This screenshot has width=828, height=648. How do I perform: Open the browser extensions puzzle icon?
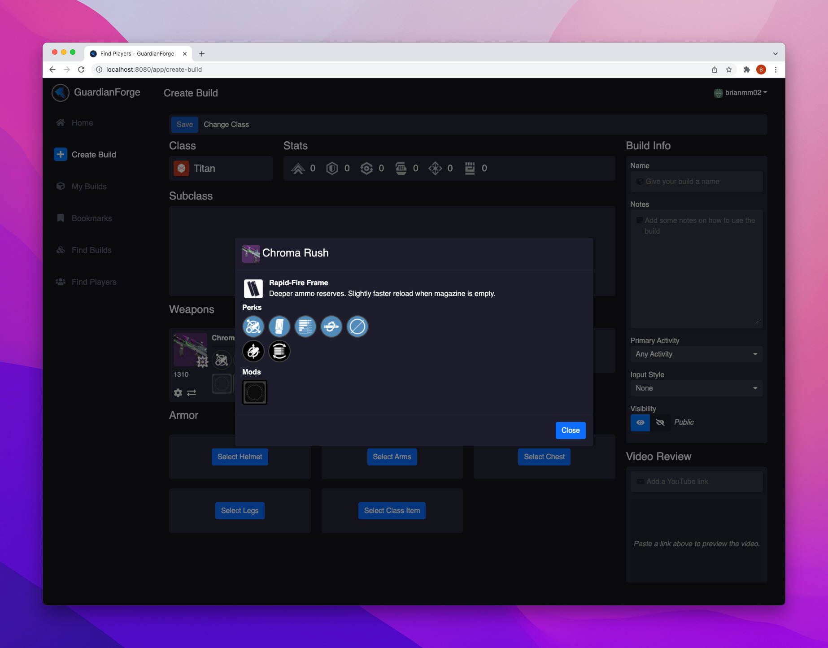tap(747, 70)
